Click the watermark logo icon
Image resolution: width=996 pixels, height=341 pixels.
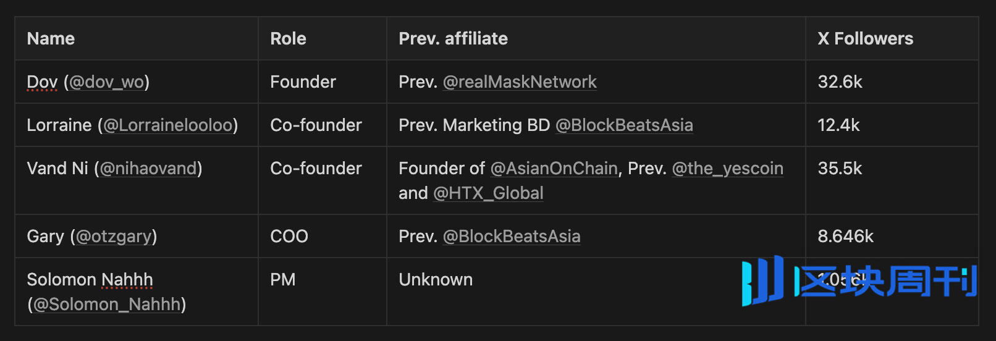tap(762, 281)
